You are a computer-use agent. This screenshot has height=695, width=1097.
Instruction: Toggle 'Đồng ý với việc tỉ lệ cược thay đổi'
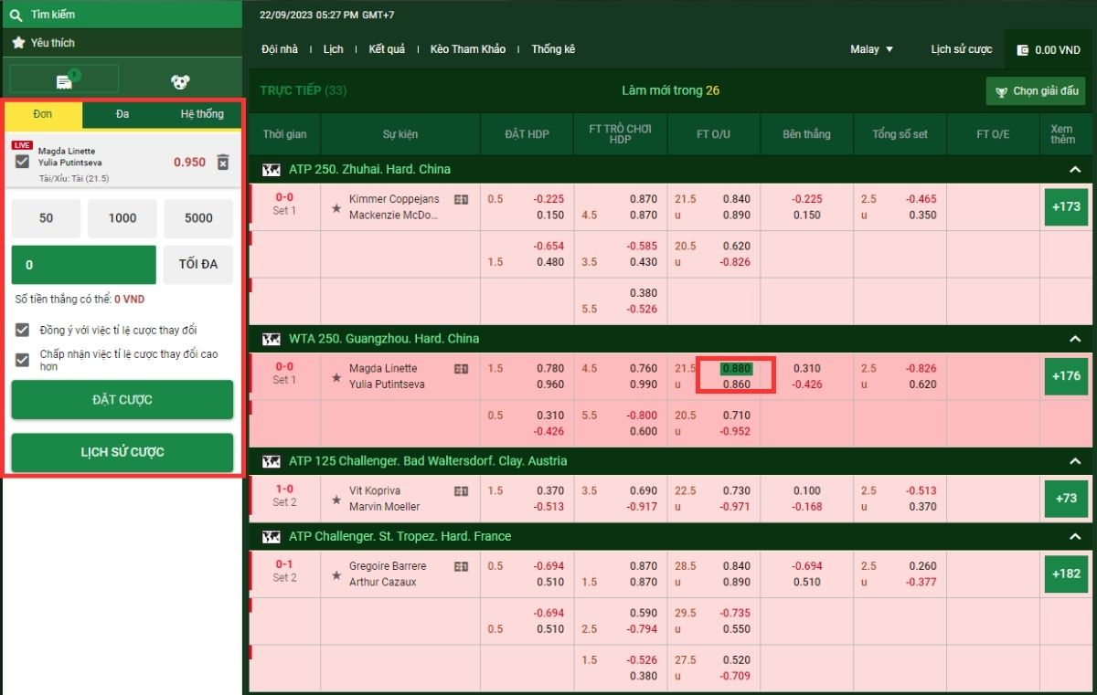point(23,330)
